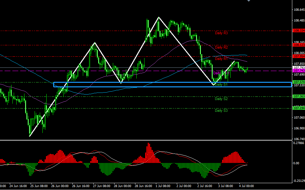305x190 pixels.
Task: Click the 28 Jun 00:00 time label
Action: coord(122,186)
